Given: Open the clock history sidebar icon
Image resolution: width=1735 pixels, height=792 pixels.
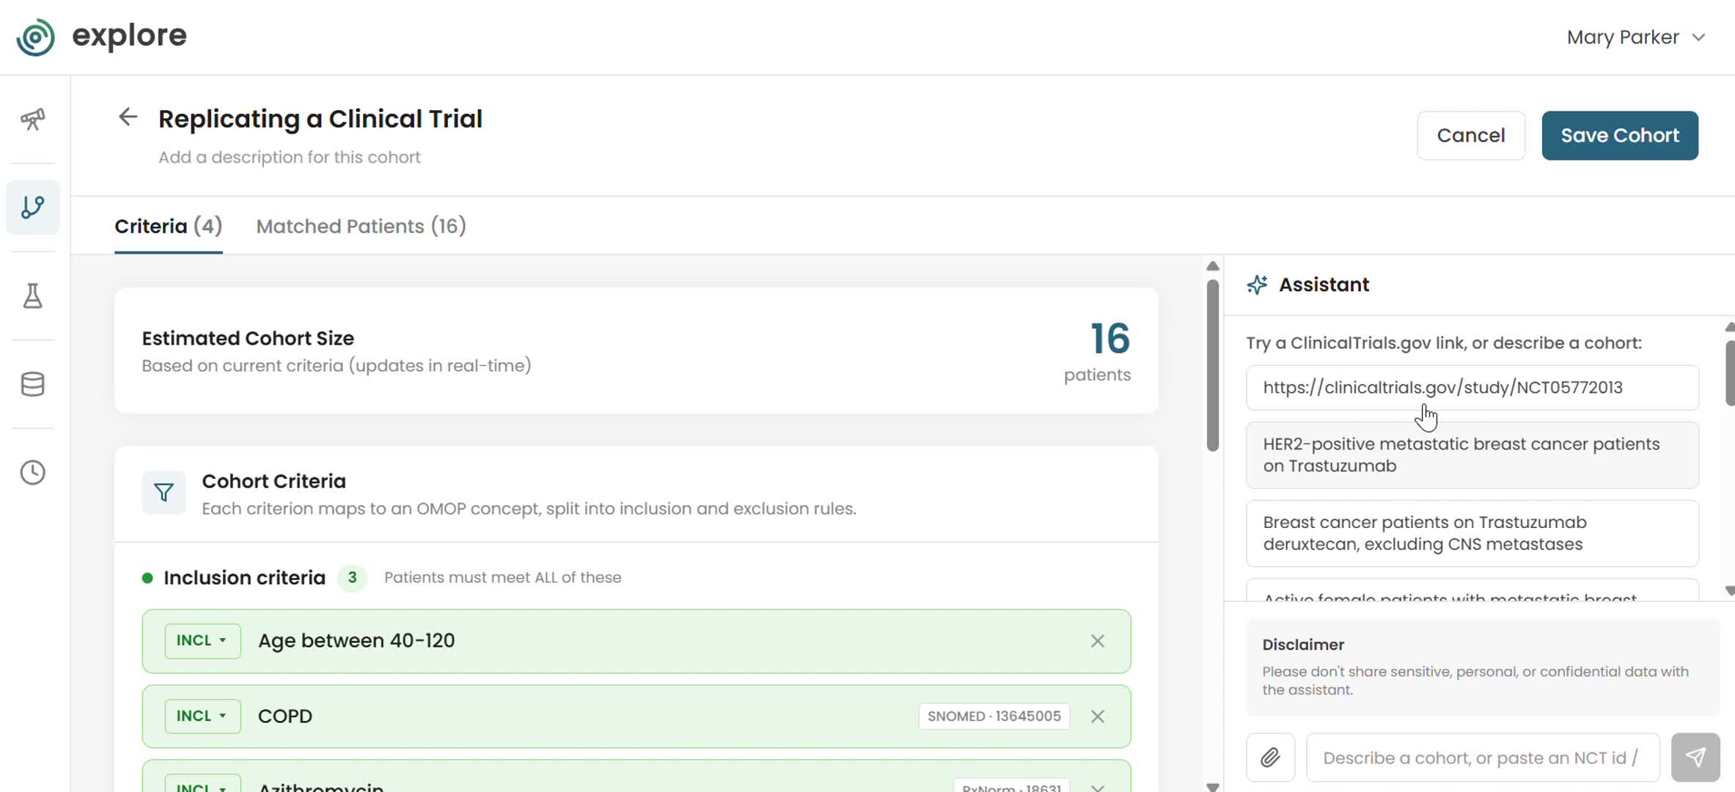Looking at the screenshot, I should pyautogui.click(x=33, y=472).
